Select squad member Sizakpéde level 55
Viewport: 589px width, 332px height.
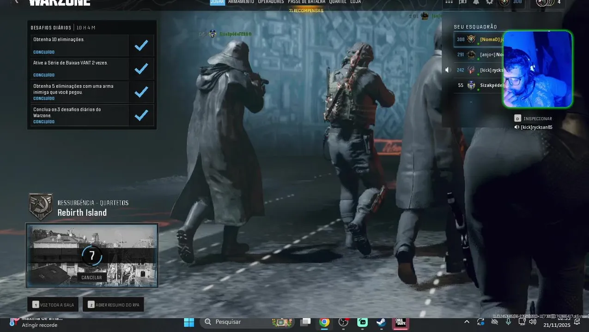tap(478, 85)
